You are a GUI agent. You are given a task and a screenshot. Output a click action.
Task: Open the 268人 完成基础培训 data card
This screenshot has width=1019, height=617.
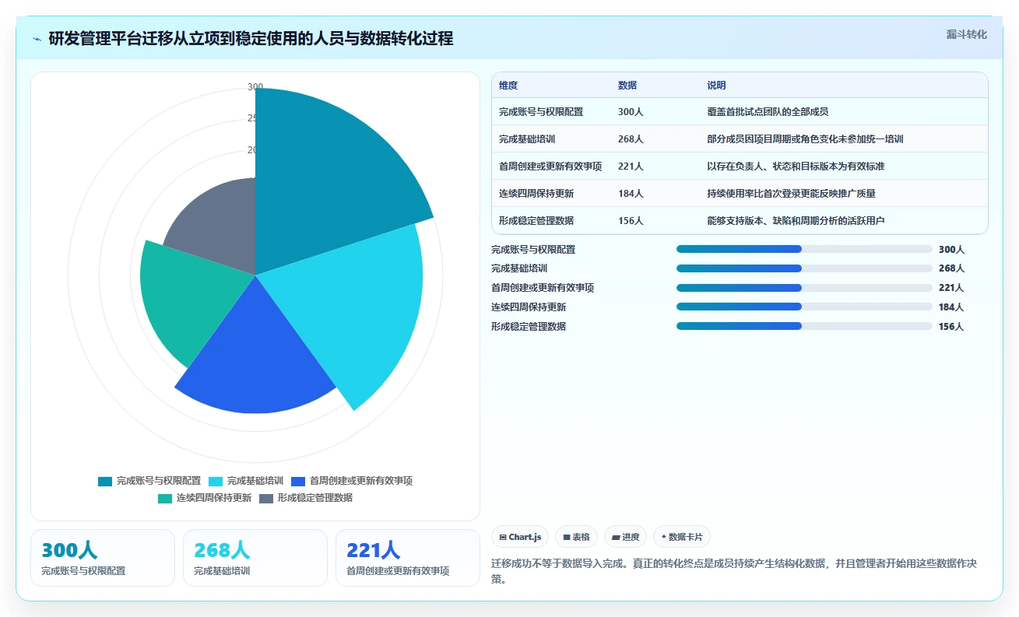(255, 558)
